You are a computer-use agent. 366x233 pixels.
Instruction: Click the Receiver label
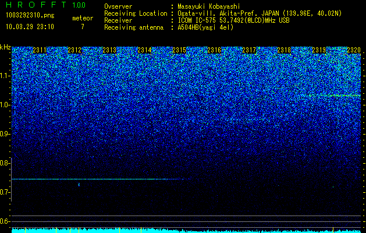tap(118, 20)
